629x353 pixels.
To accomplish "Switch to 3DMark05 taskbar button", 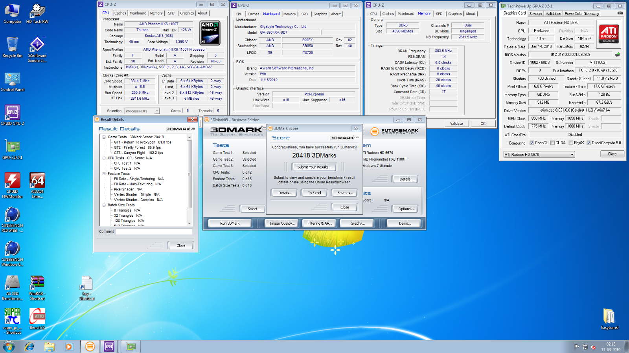I will coord(90,346).
